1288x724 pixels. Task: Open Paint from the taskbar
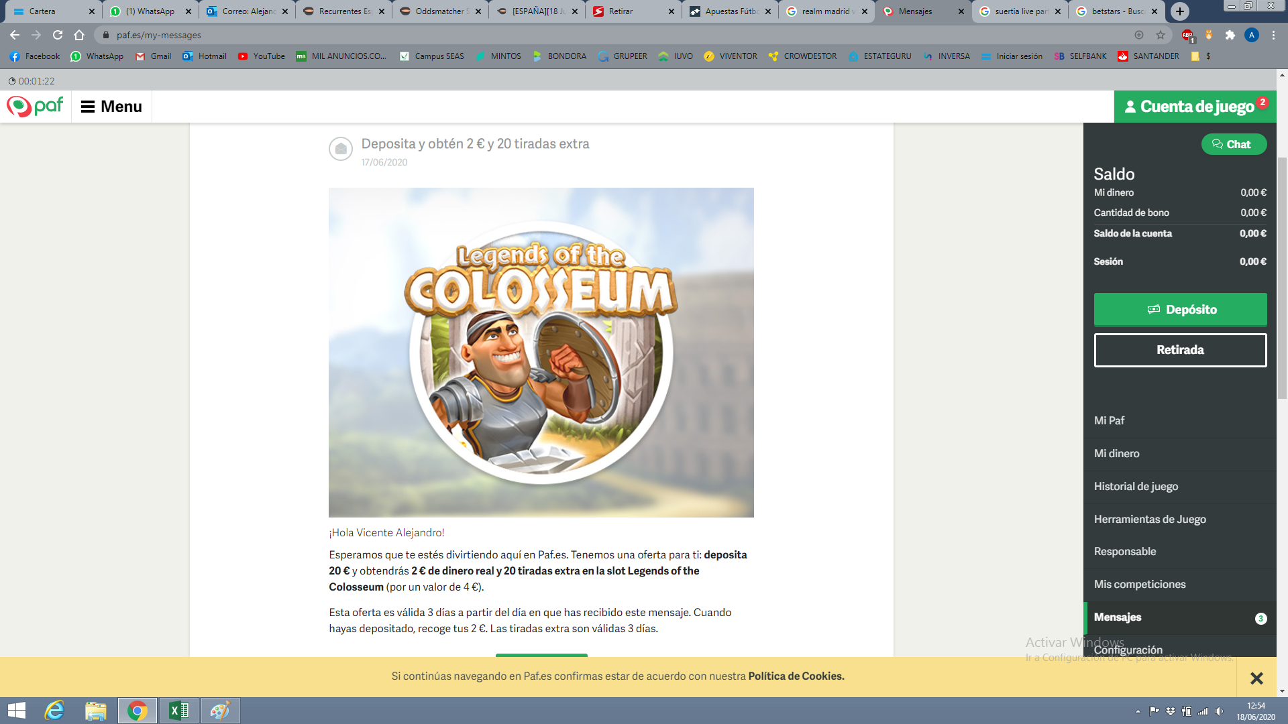[x=220, y=711]
